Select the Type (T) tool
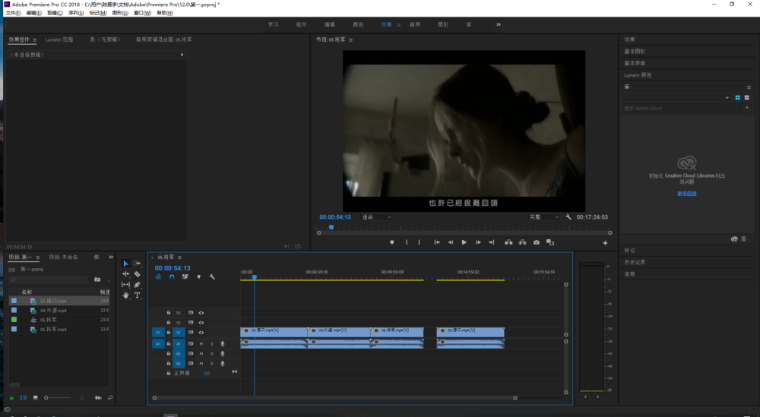 (137, 295)
